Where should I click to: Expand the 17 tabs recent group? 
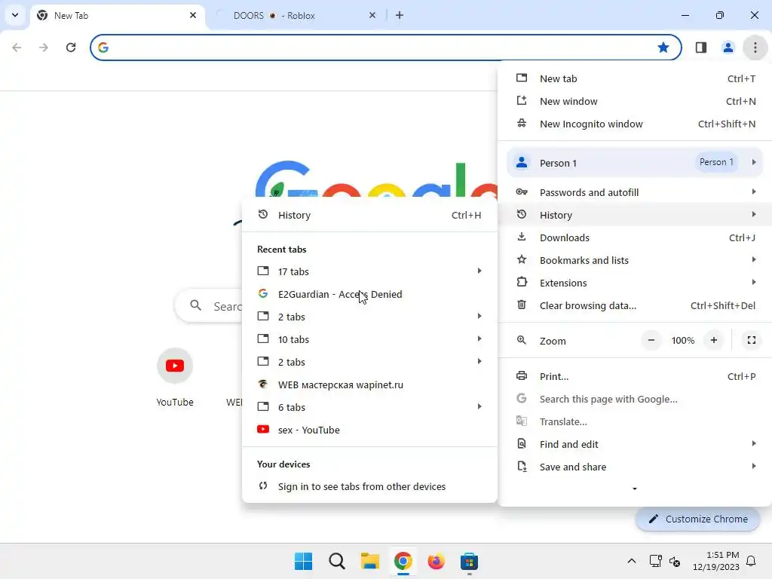[369, 271]
